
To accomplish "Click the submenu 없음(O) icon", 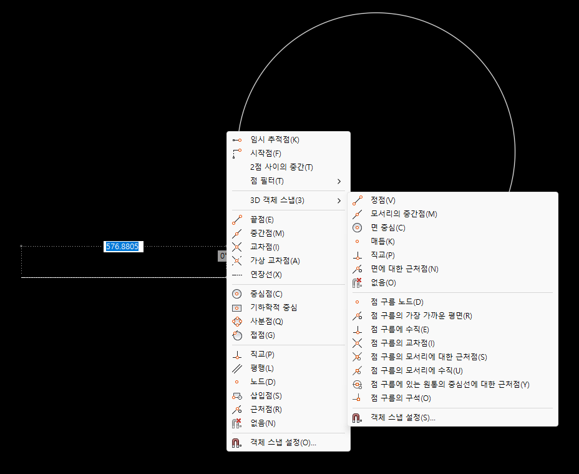I will click(x=358, y=283).
